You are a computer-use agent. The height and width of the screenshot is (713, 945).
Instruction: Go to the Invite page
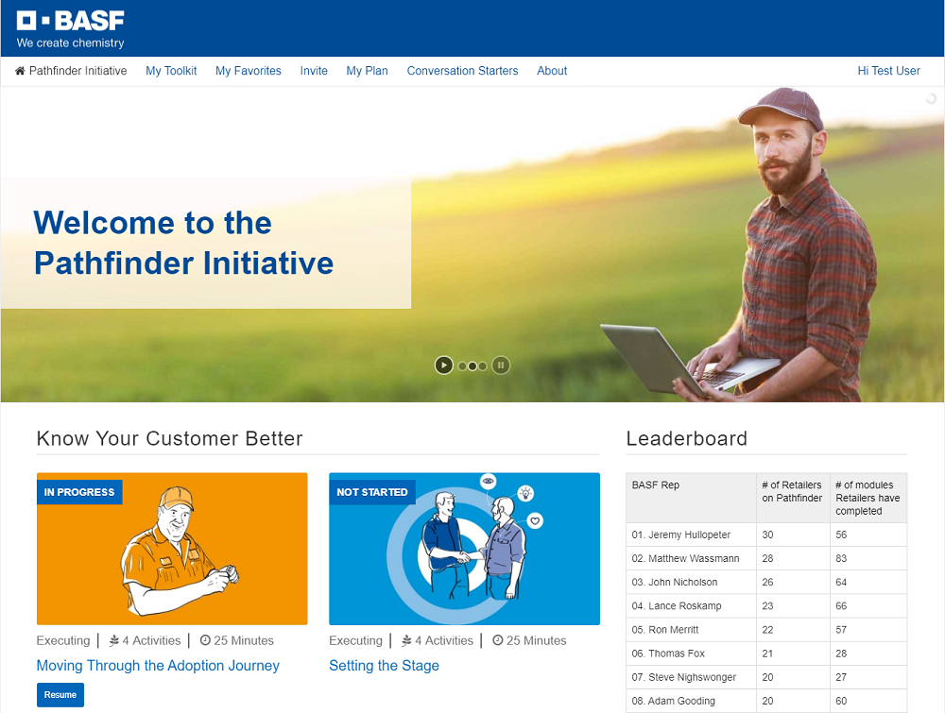pos(314,71)
